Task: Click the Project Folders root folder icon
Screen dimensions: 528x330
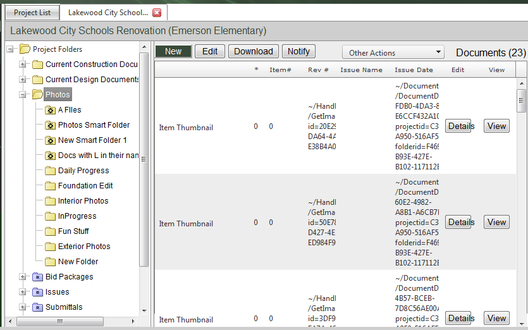Action: 25,49
